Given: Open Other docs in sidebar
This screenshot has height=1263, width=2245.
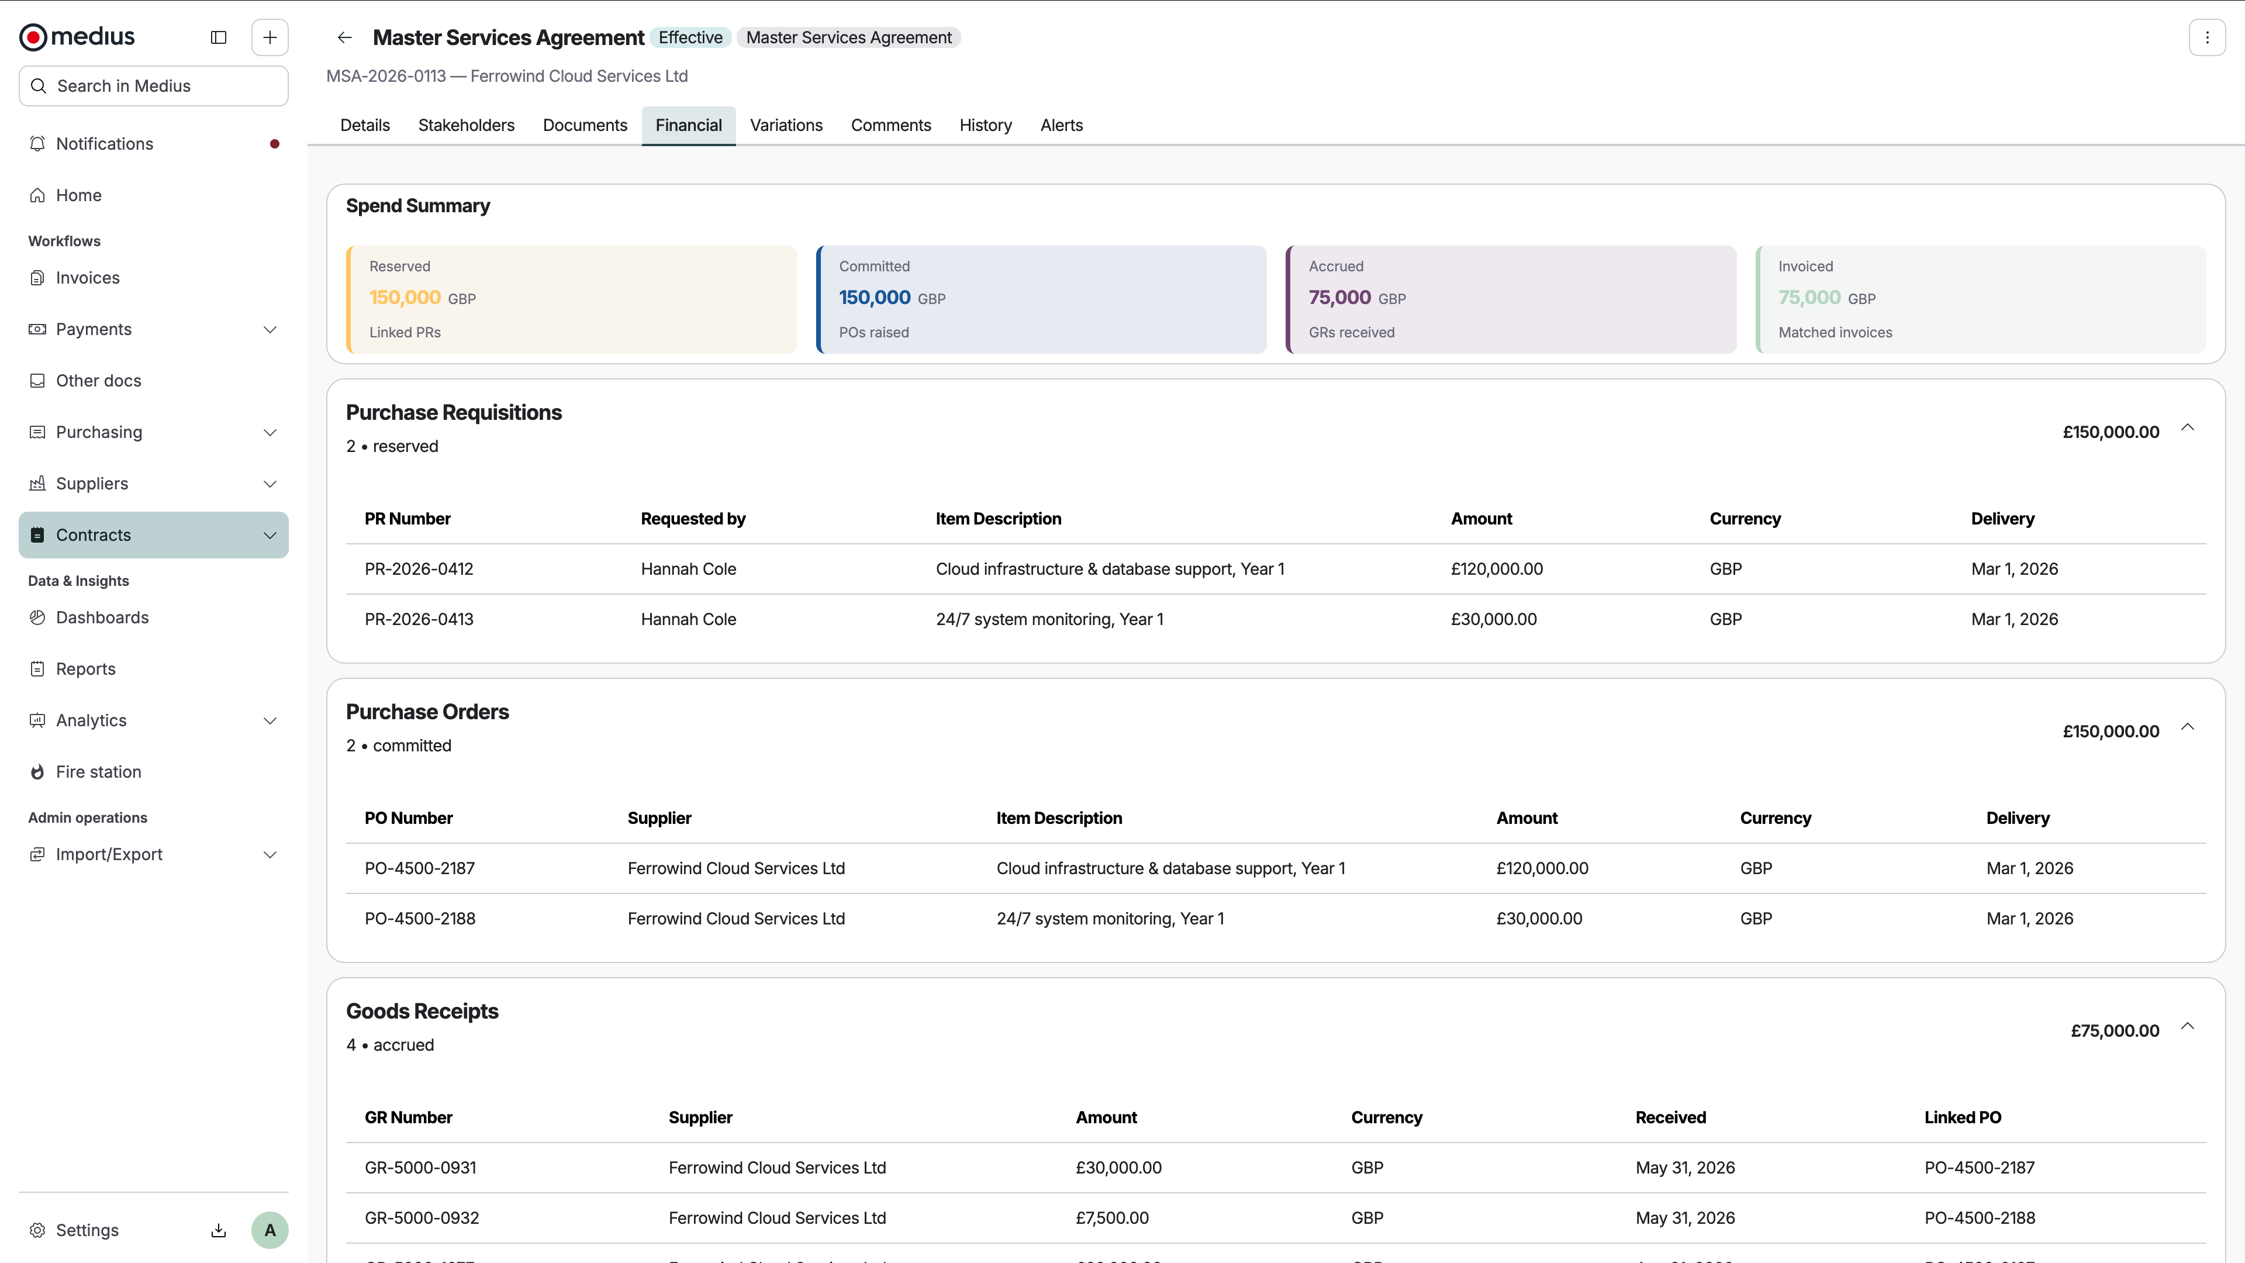Looking at the screenshot, I should click(153, 381).
